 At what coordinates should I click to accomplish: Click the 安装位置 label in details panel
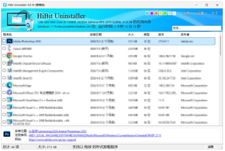coord(21,131)
